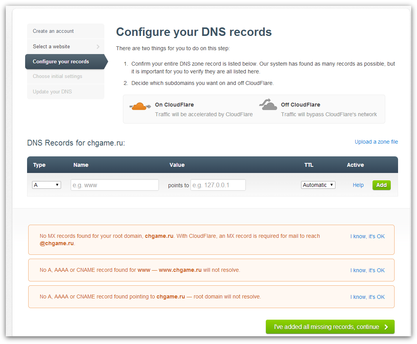Click the Configure your DNS records title

point(194,32)
